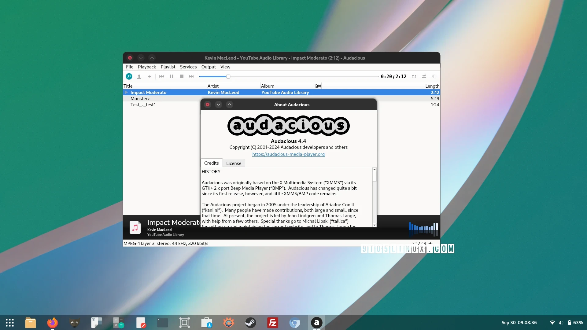Screen dimensions: 587x330
Task: Pause the playing song
Action: 172,76
